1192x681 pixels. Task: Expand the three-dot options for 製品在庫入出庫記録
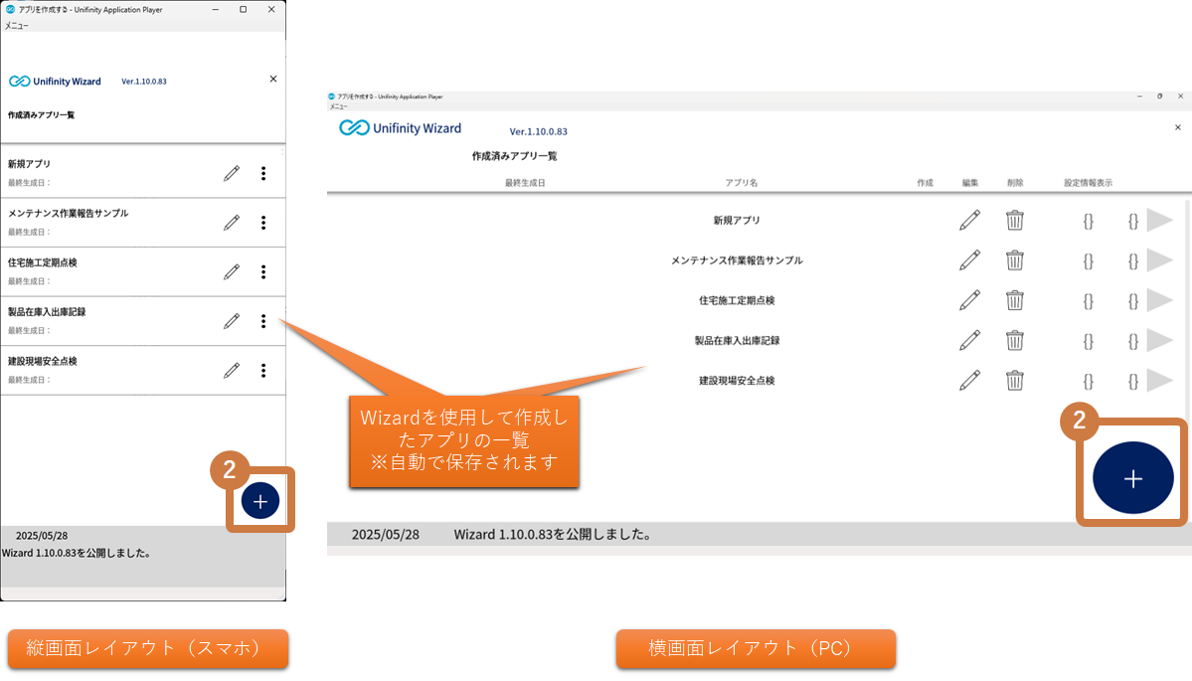tap(263, 321)
